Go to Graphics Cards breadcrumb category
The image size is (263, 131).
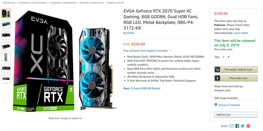[x=115, y=3]
